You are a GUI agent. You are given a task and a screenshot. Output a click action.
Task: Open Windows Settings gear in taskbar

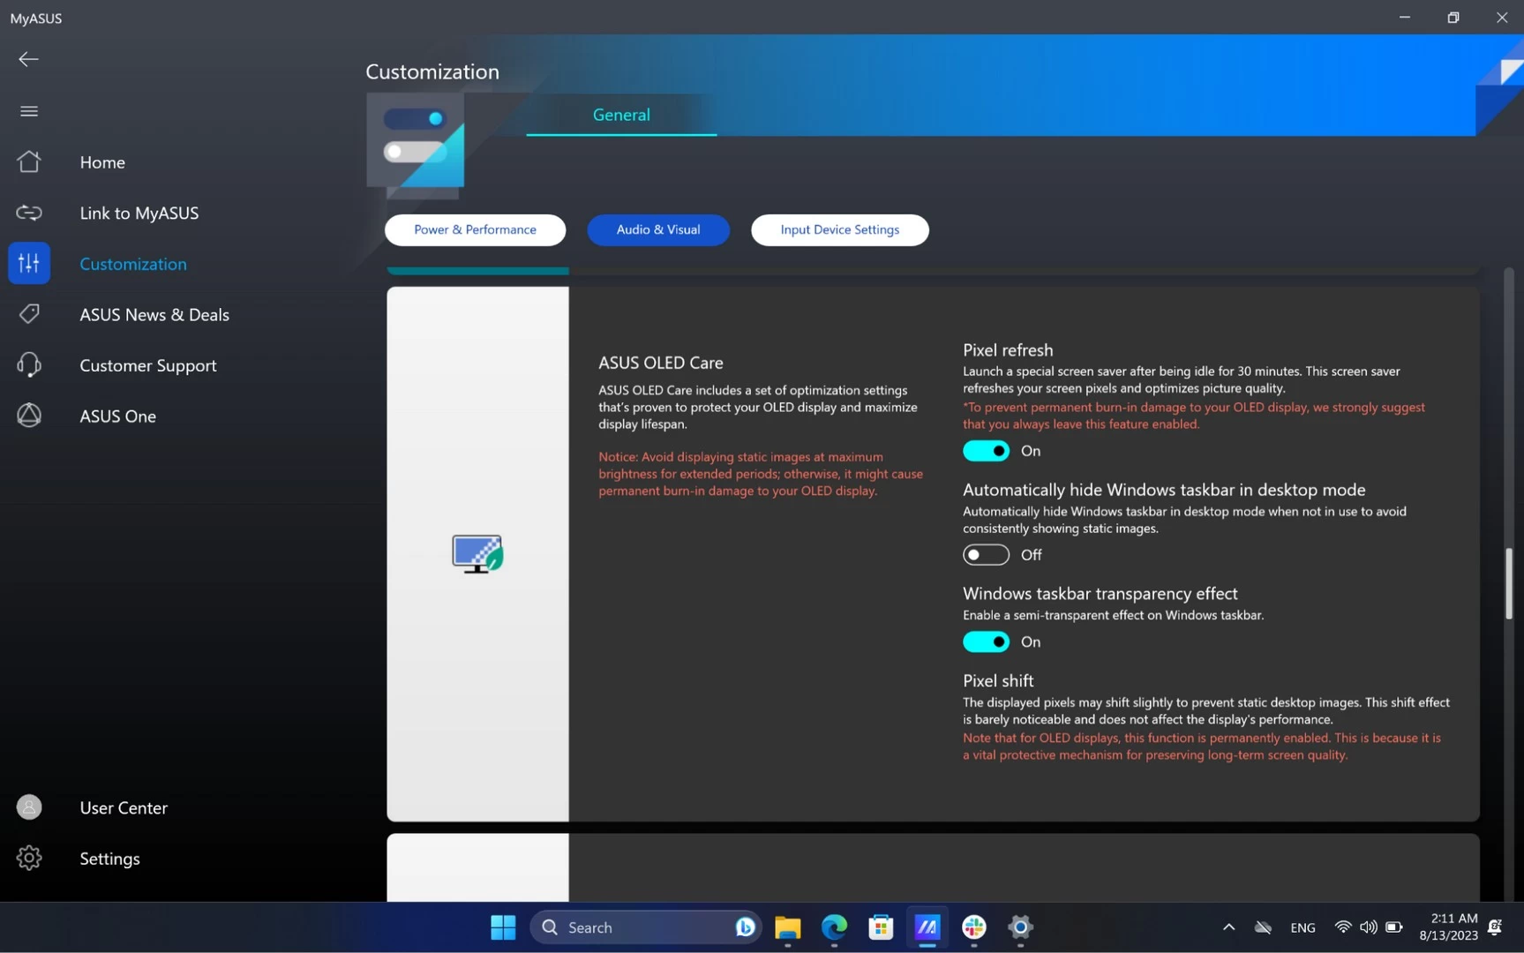[1020, 927]
